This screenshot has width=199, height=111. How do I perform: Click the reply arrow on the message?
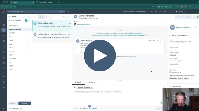tap(154, 41)
